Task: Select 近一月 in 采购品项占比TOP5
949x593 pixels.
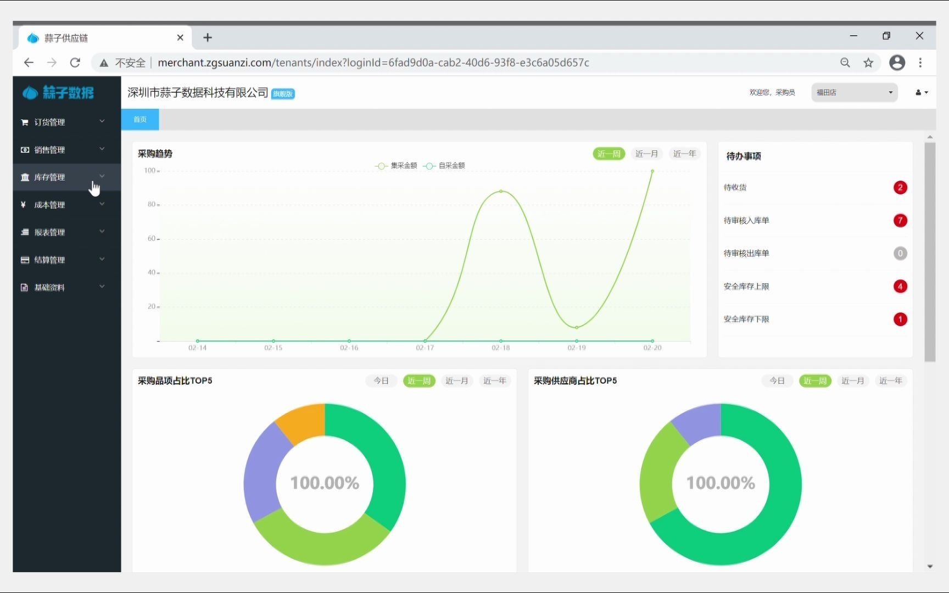Action: point(457,381)
